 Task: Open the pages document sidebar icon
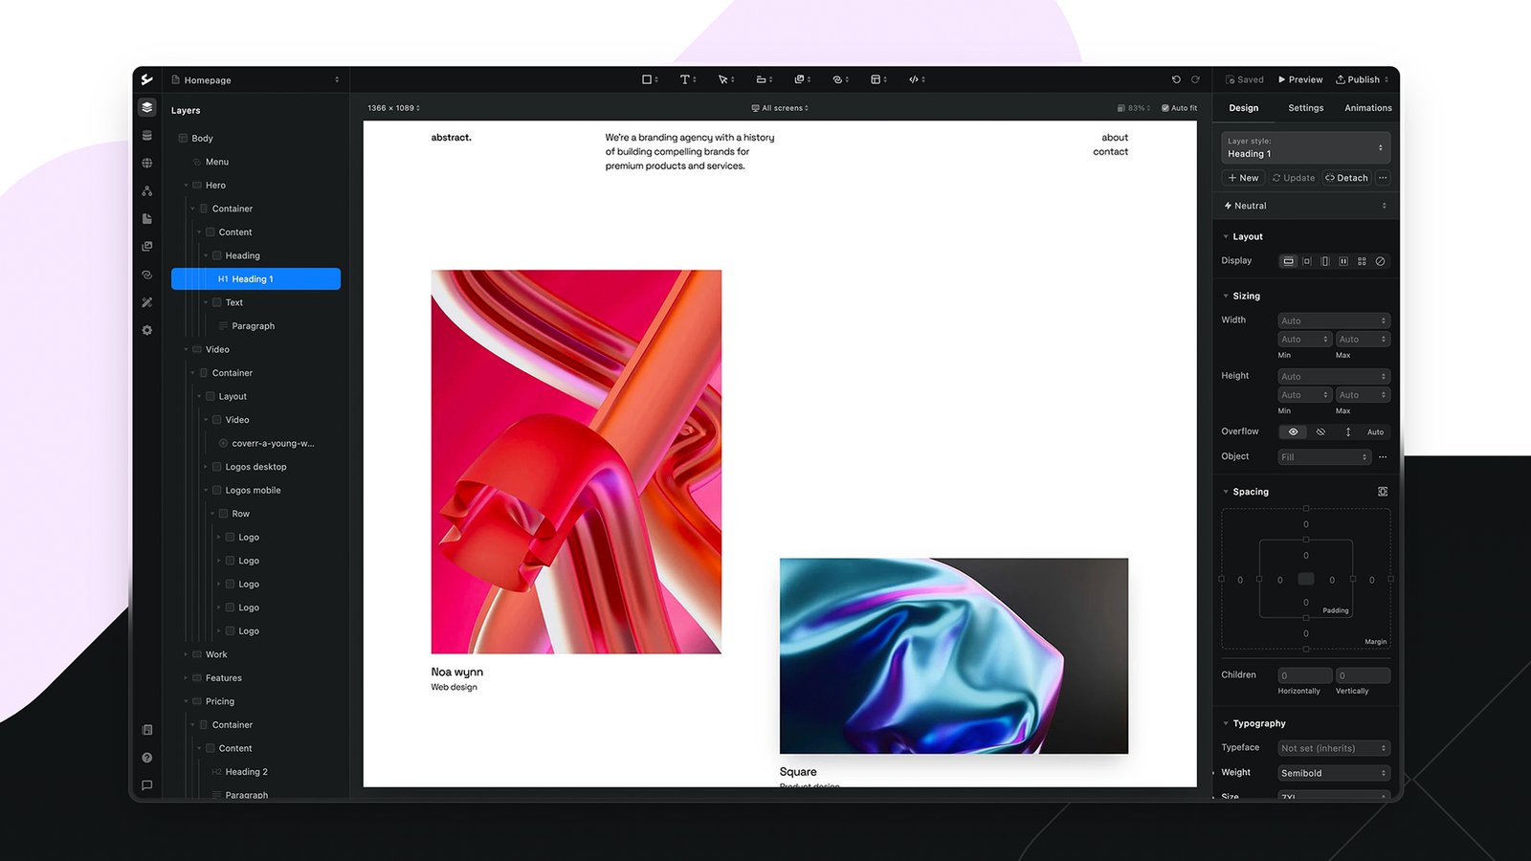pyautogui.click(x=146, y=218)
